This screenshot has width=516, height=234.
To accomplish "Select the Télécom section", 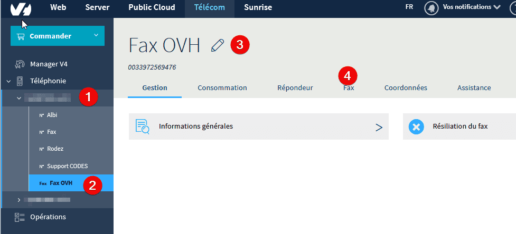I will (x=210, y=7).
